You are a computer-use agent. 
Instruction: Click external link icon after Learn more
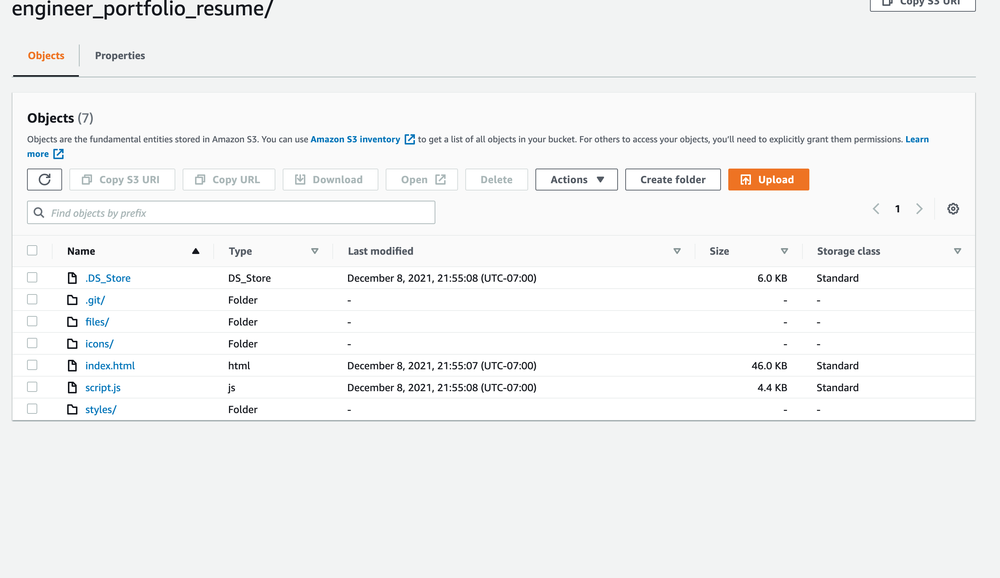click(58, 154)
